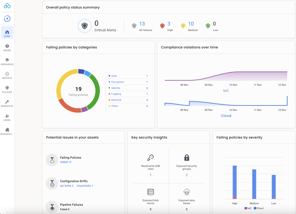Click the 3 High failures count
Viewport: 296px width, 214px height.
click(x=169, y=24)
